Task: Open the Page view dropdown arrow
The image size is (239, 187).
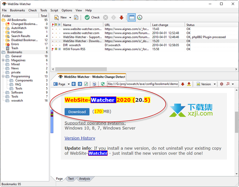Action: 69,84
